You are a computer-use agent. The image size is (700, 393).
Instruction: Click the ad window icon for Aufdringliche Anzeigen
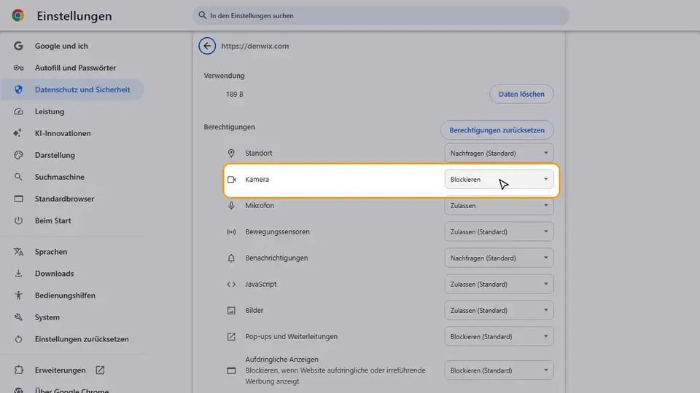(231, 370)
